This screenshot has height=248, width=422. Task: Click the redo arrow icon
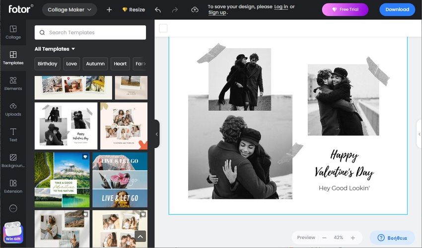[176, 9]
